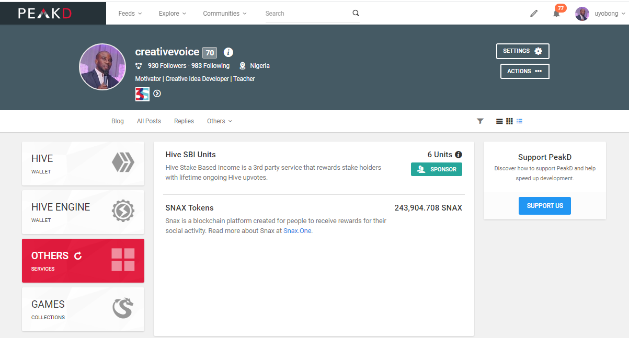Open notifications bell with 77 badge
Image resolution: width=629 pixels, height=338 pixels.
[x=557, y=13]
